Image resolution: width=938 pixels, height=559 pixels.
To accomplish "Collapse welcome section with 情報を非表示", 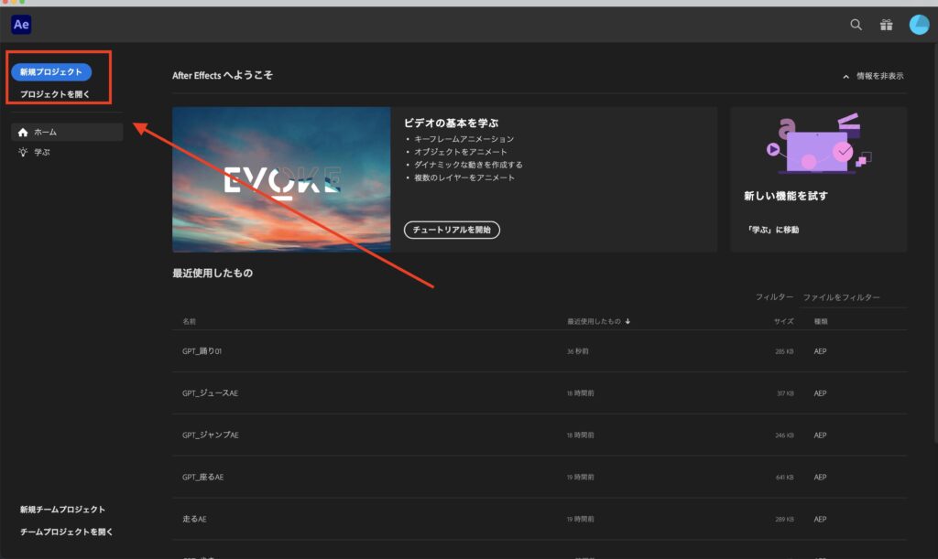I will click(x=873, y=76).
